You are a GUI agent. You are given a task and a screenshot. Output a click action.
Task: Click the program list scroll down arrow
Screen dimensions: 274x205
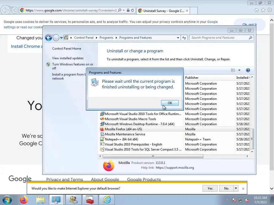(252, 152)
